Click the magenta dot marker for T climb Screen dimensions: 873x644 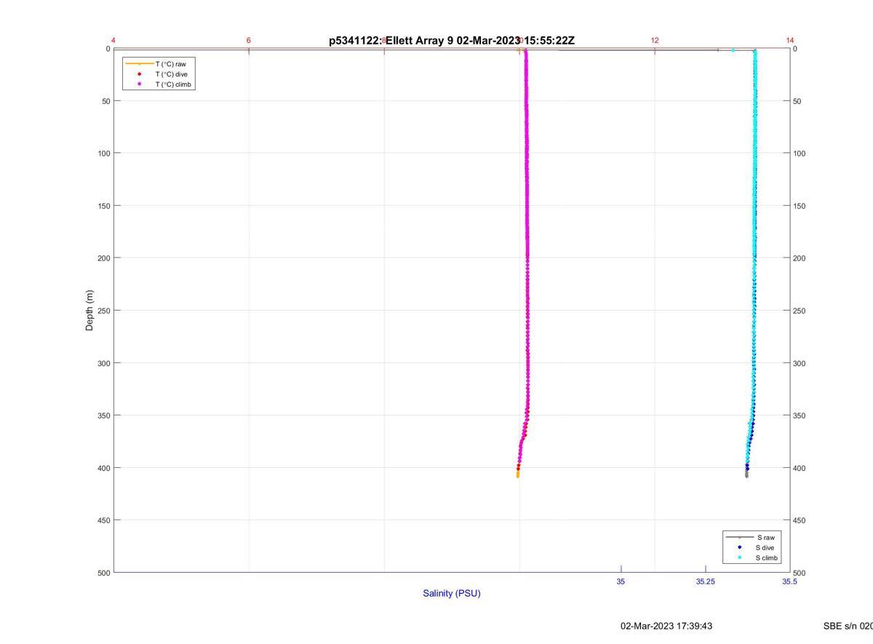coord(139,84)
